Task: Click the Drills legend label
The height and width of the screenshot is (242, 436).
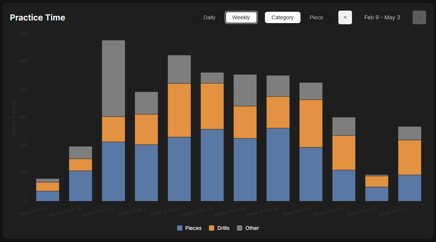Action: [223, 228]
